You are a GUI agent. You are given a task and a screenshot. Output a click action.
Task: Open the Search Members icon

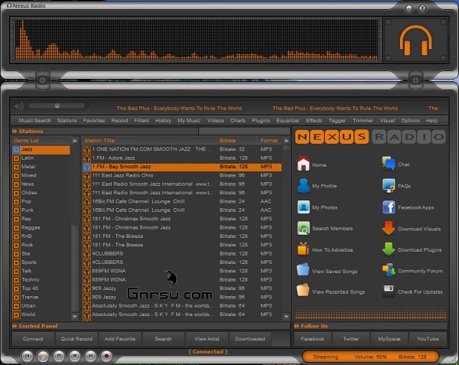click(303, 228)
